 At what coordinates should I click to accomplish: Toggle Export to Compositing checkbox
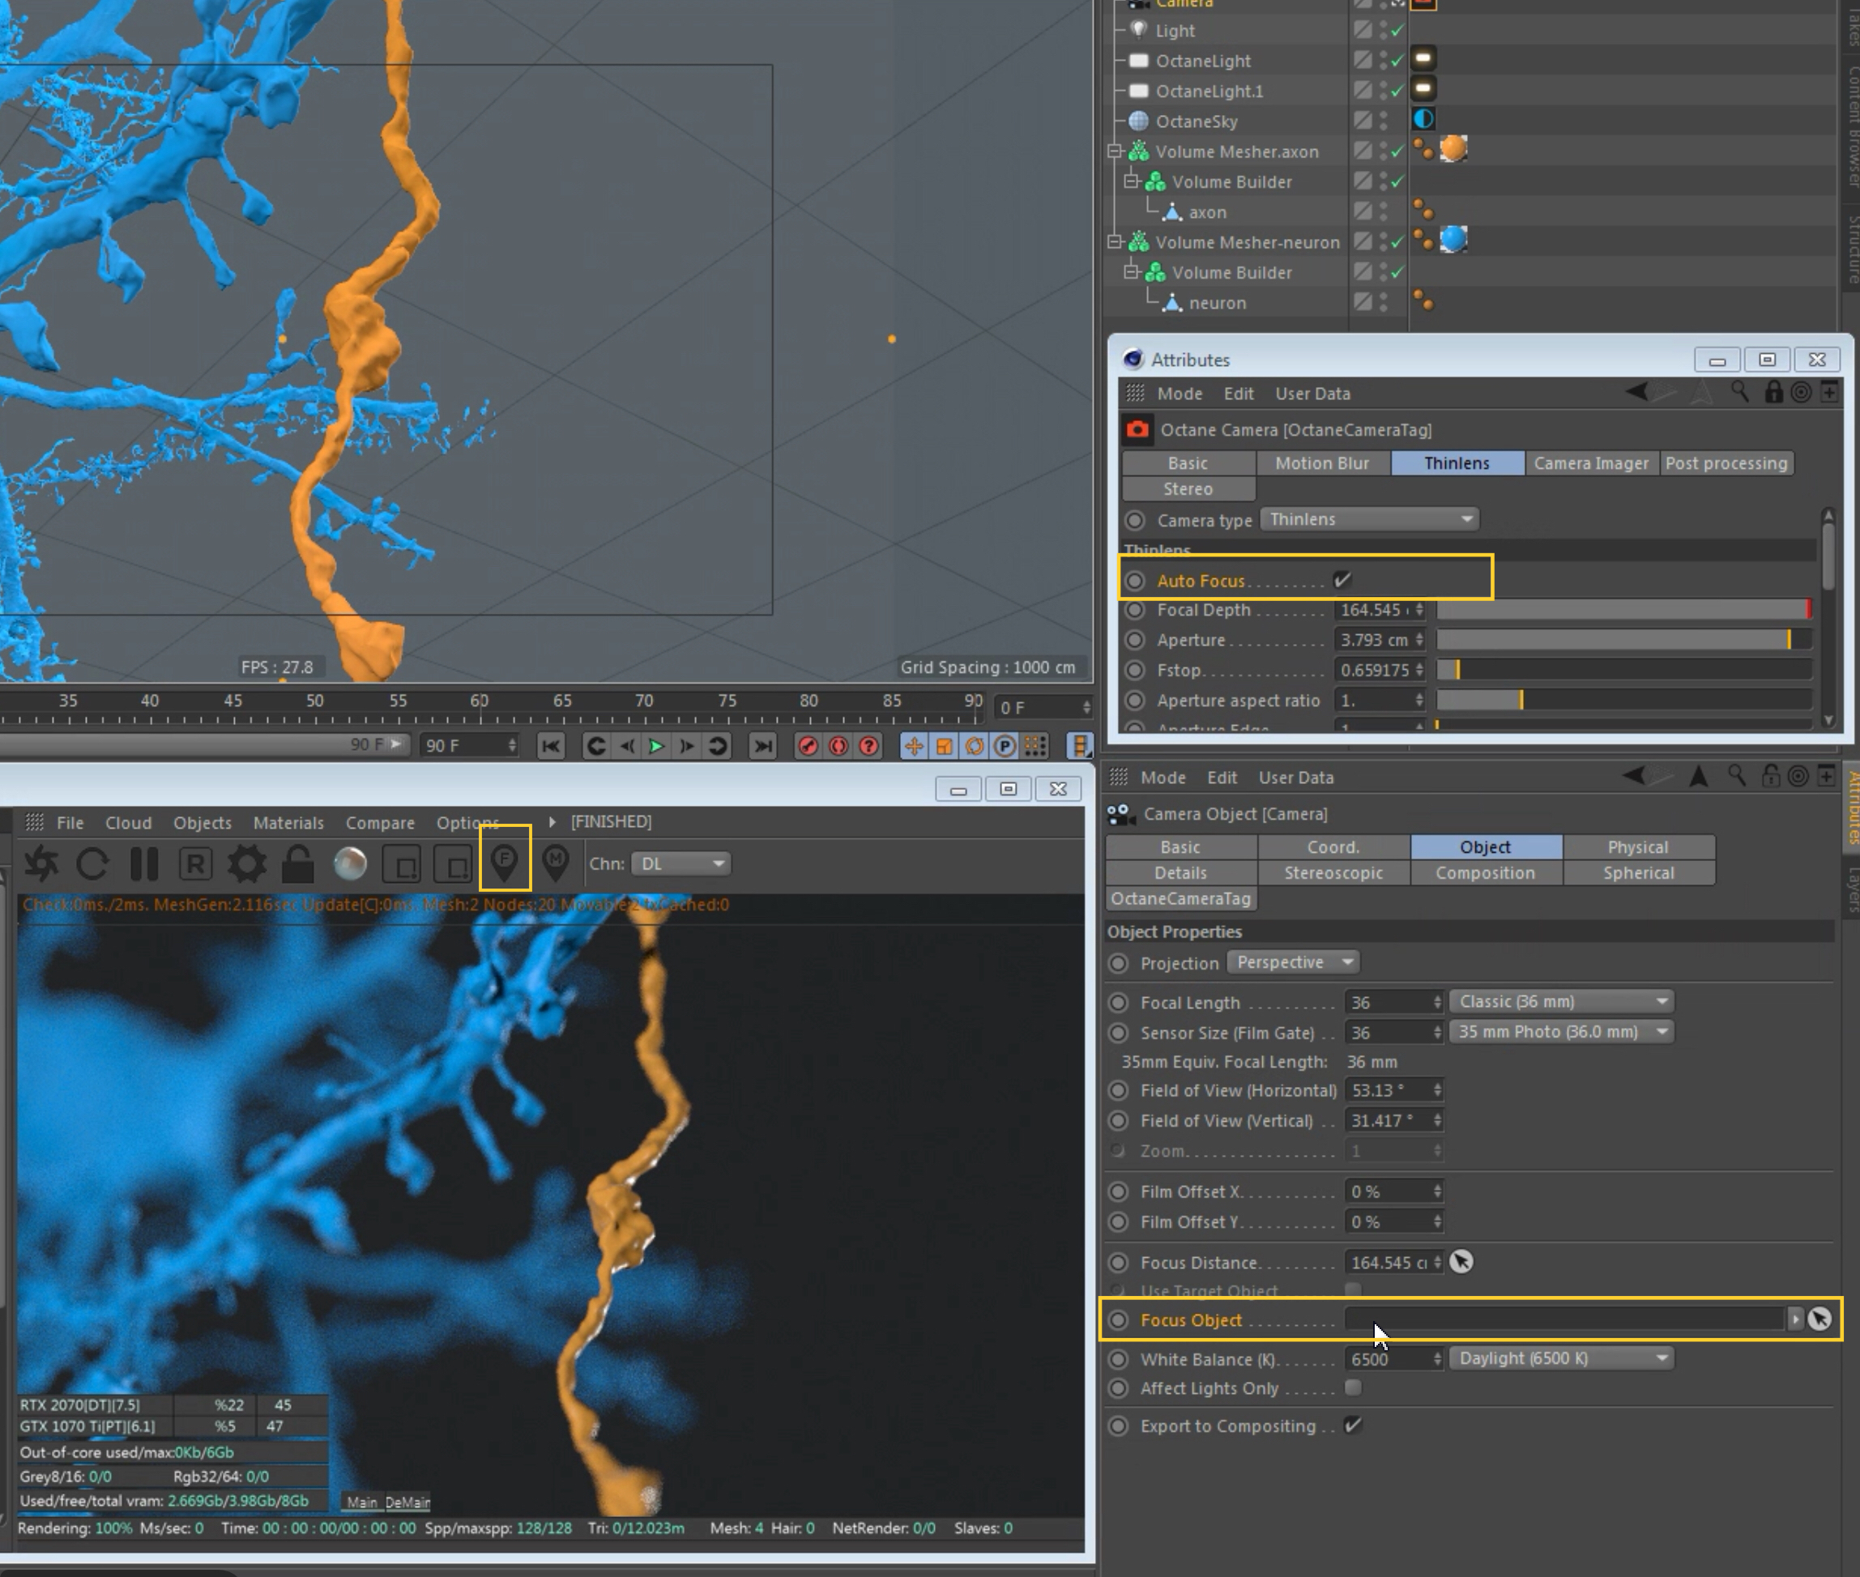(1353, 1425)
